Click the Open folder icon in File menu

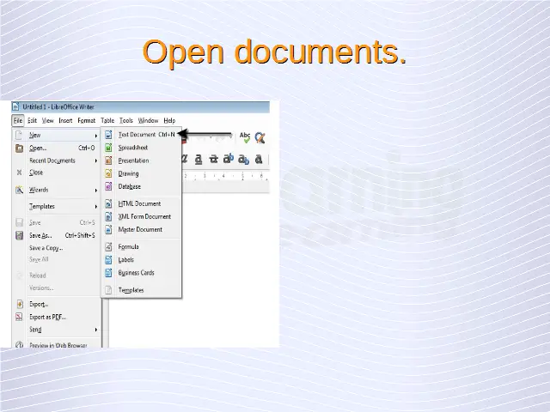[x=19, y=148]
